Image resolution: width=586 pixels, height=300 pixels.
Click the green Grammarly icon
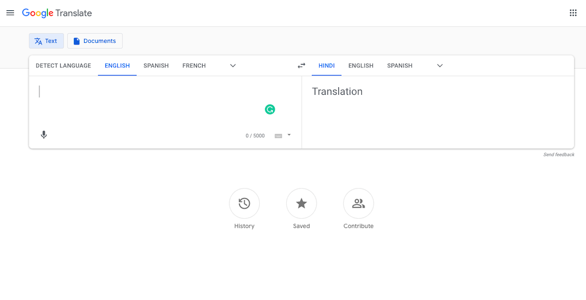270,109
